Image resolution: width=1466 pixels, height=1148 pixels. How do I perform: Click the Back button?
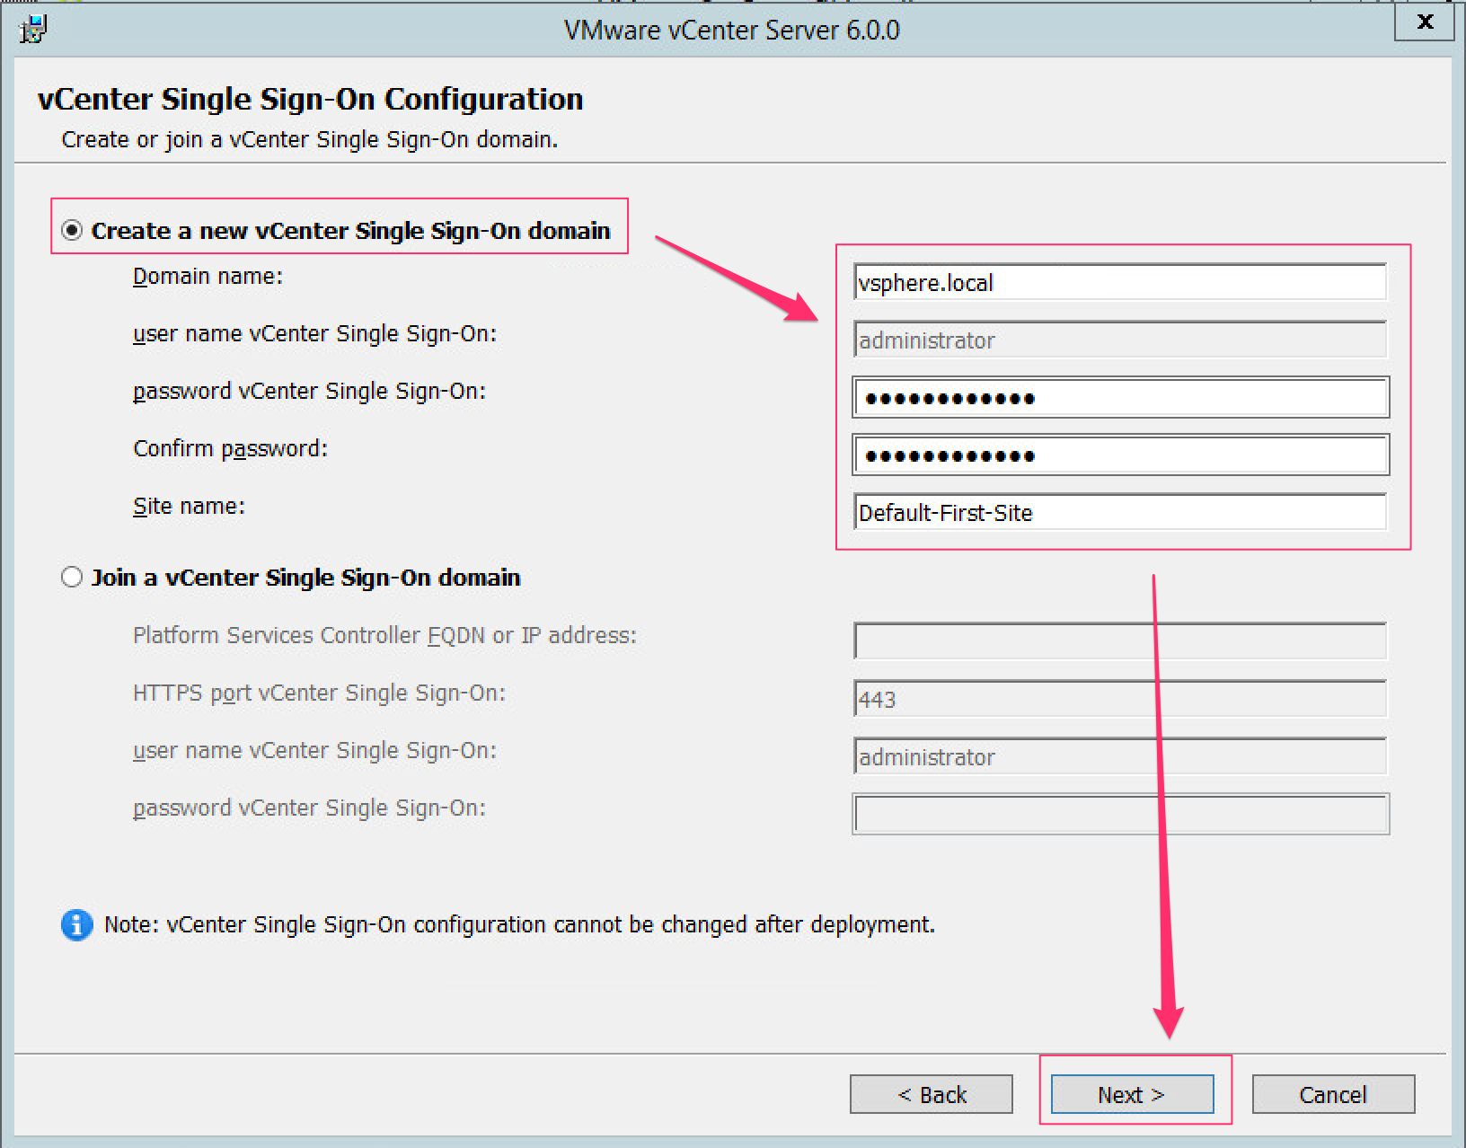click(x=931, y=1094)
